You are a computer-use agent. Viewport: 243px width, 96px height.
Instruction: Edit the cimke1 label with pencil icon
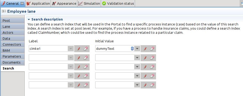coord(79,49)
